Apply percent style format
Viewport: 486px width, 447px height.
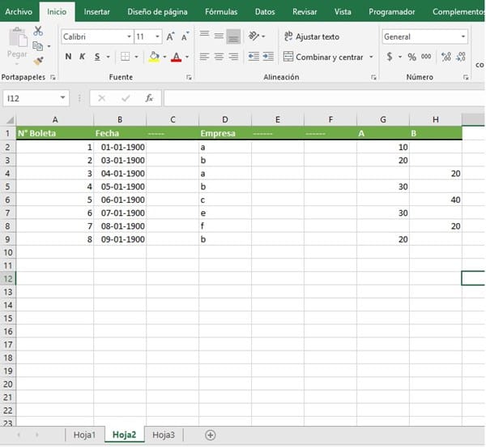[x=411, y=57]
